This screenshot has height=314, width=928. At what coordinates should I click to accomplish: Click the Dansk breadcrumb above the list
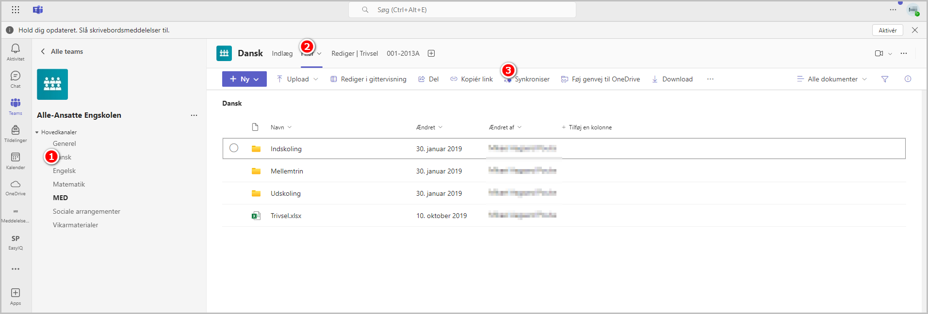232,103
